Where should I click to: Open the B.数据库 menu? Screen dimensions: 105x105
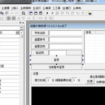[x=26, y=8]
